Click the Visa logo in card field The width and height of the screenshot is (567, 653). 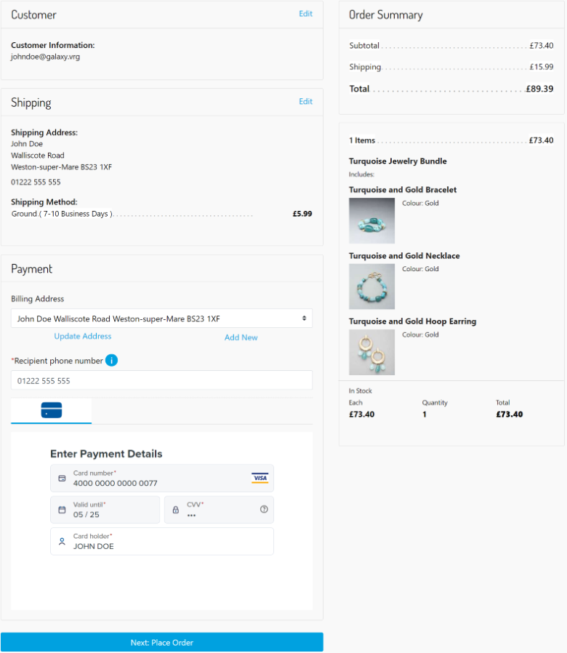click(x=260, y=478)
